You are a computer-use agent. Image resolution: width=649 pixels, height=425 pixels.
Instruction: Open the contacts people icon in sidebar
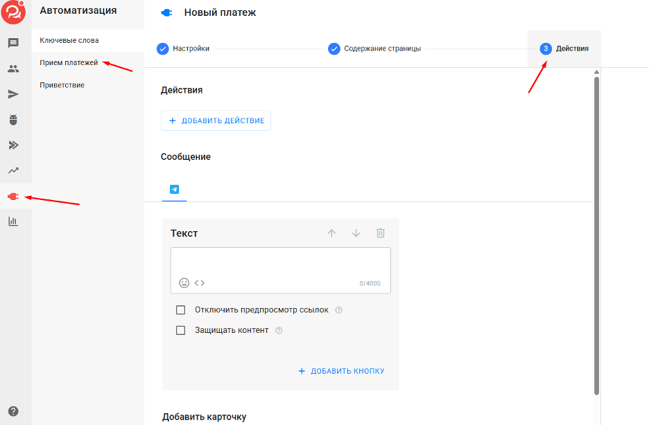click(13, 69)
